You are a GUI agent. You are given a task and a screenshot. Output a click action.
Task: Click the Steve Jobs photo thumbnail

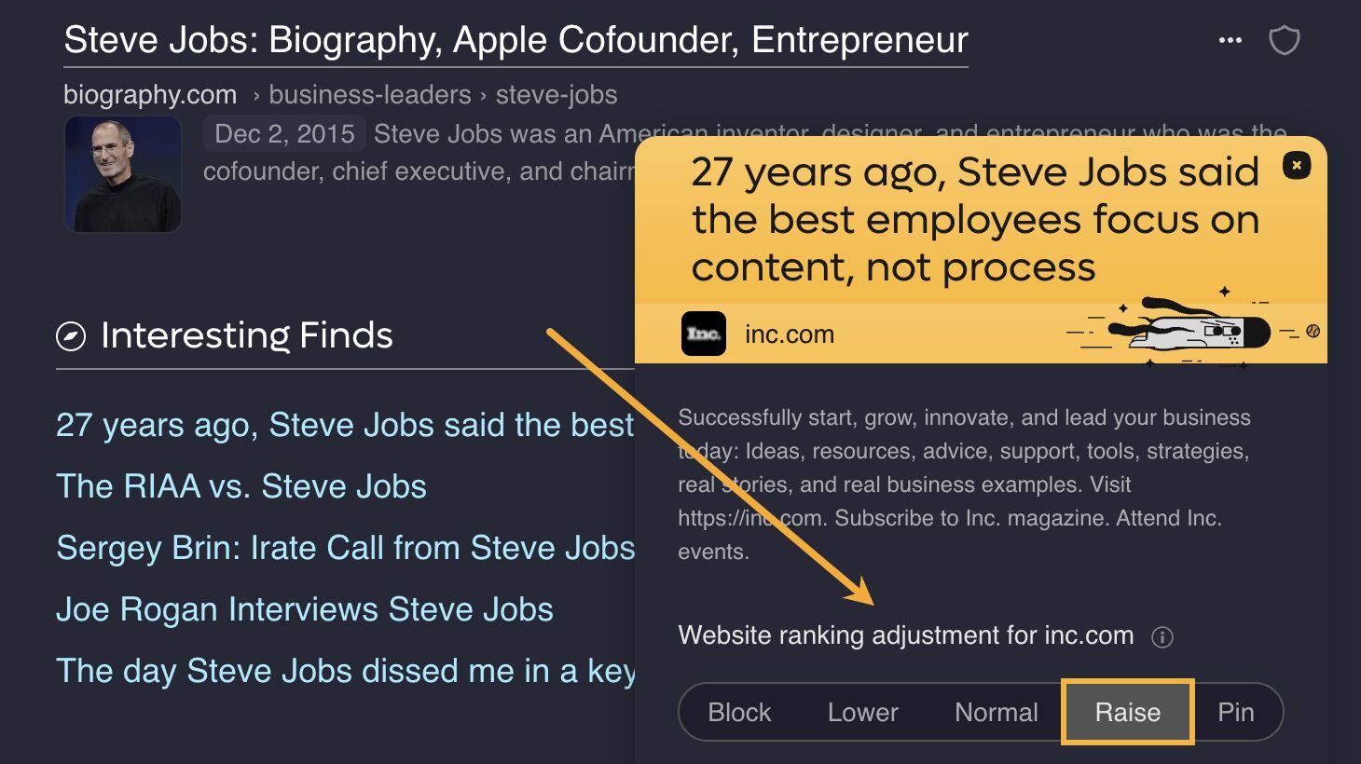point(122,174)
